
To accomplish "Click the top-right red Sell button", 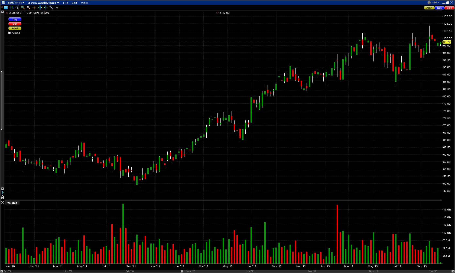I will pos(449,8).
